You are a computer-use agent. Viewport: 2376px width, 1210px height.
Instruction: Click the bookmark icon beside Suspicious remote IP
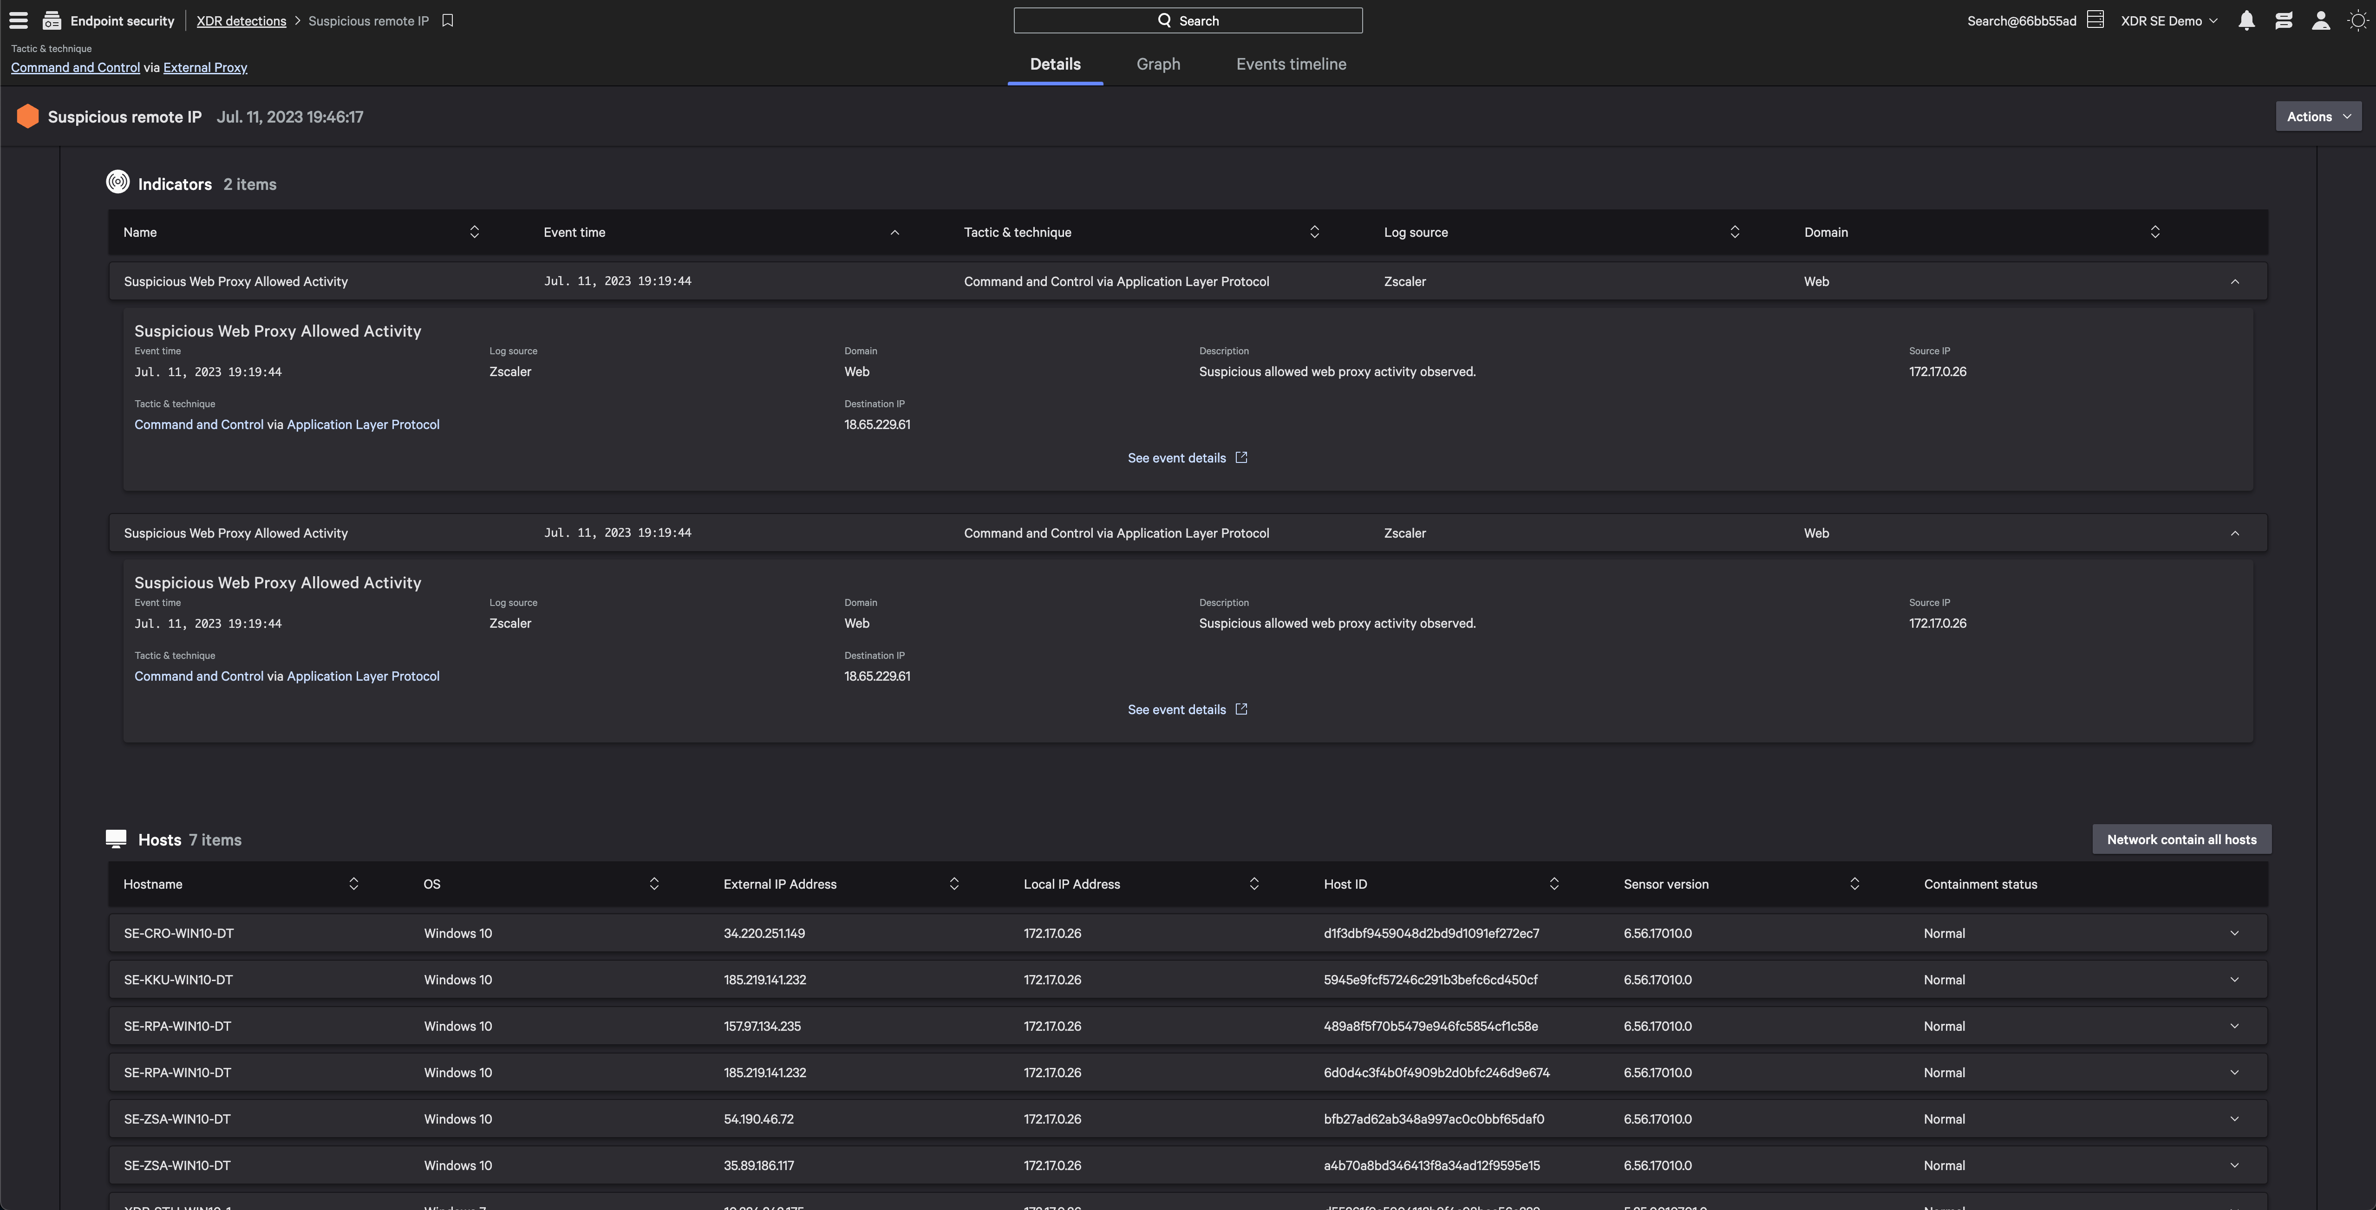pos(448,20)
